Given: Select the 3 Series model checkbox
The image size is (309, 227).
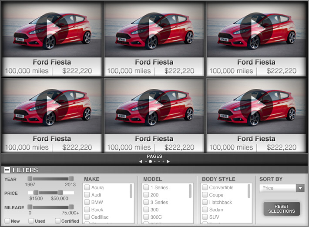Looking at the screenshot, I should point(146,202).
